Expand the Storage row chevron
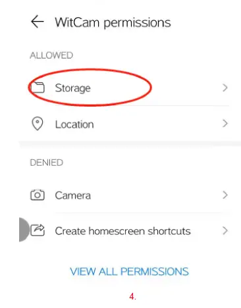The width and height of the screenshot is (241, 308). click(225, 88)
